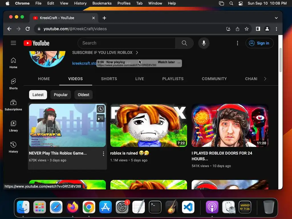Go back in browser history
Image resolution: width=292 pixels, height=219 pixels.
coord(9,29)
